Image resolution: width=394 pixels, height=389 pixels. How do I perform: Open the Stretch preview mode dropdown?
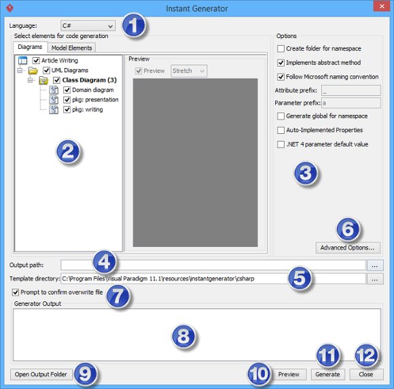[189, 71]
